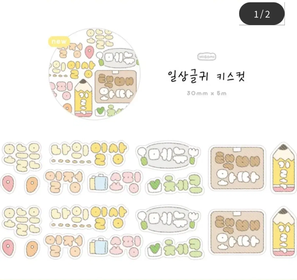297x280 pixels.
Task: Click the yellow pencil sticker in top row
Action: click(x=283, y=168)
